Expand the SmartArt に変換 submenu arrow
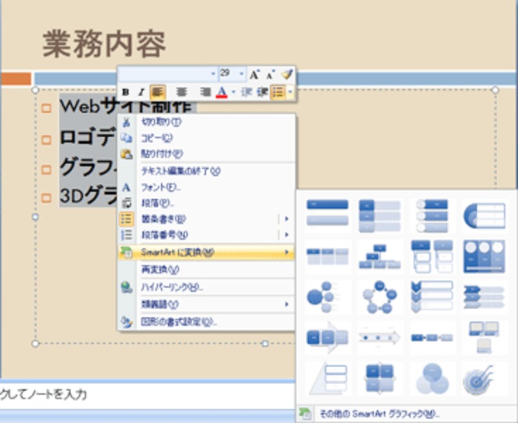This screenshot has width=518, height=423. pos(286,252)
